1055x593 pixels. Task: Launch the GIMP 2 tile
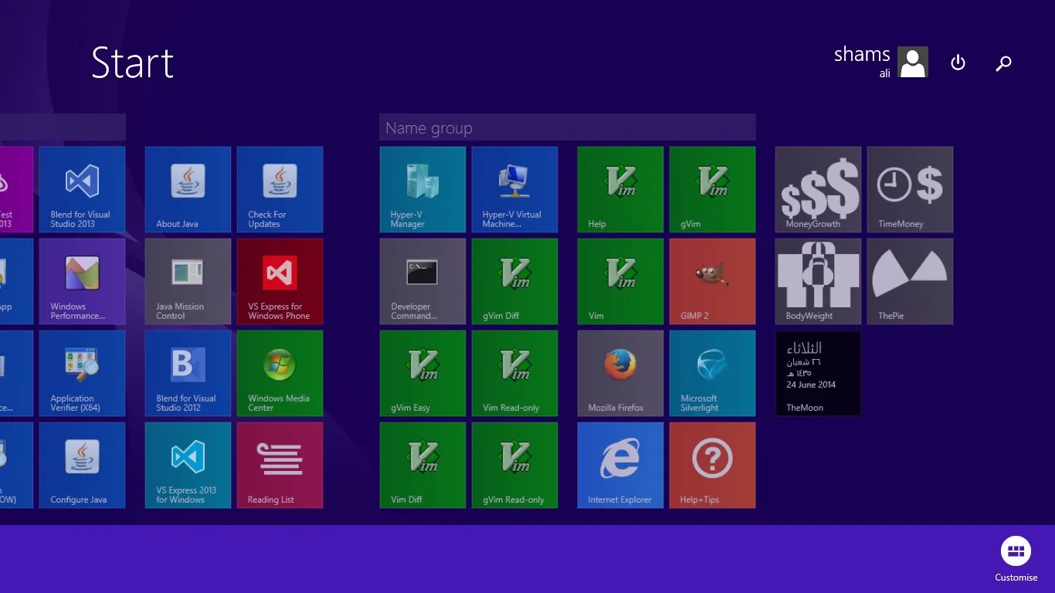click(x=712, y=281)
